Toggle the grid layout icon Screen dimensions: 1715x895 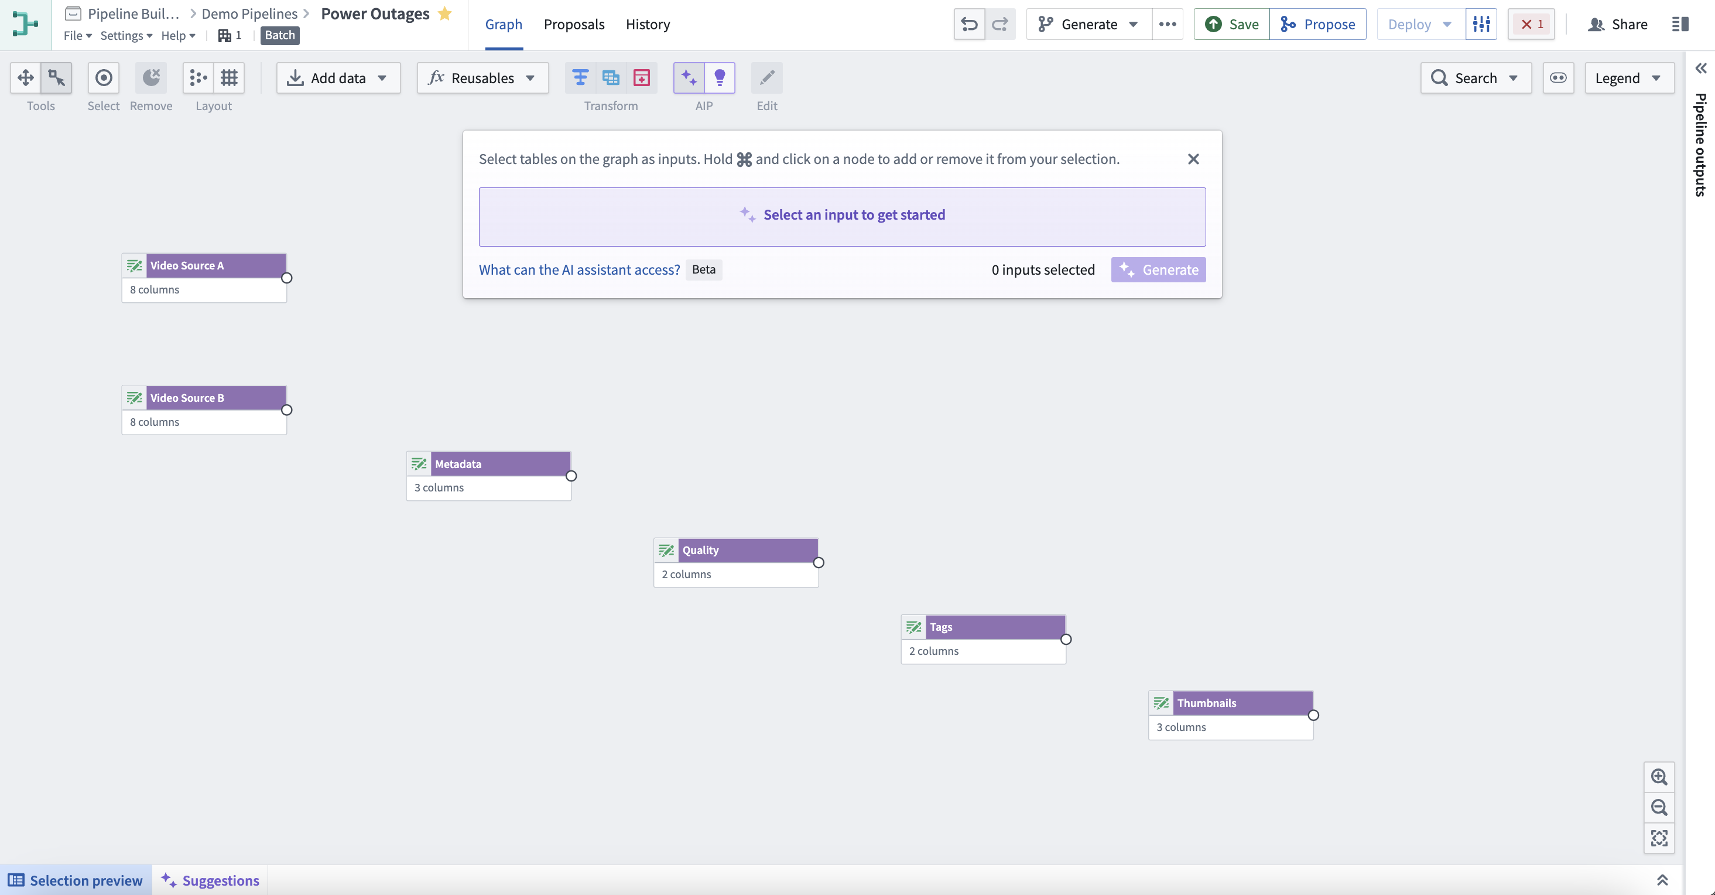[x=229, y=78]
